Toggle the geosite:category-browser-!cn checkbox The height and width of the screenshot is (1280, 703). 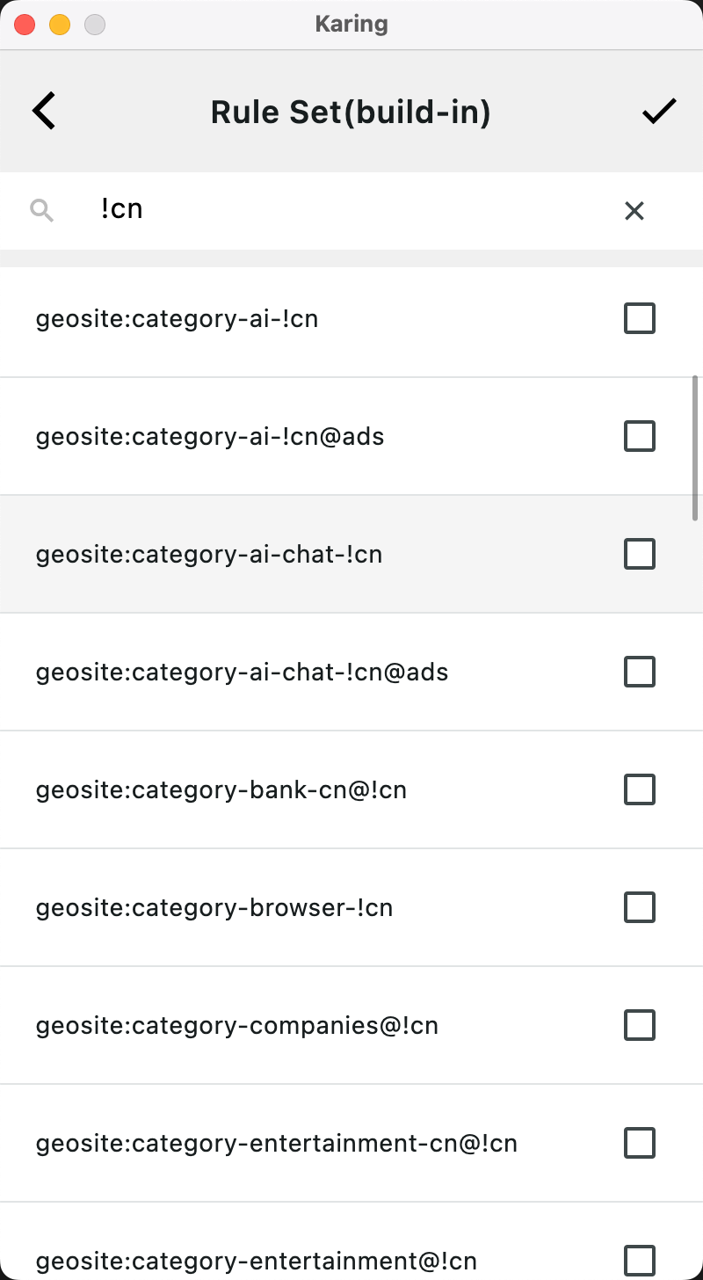(640, 907)
